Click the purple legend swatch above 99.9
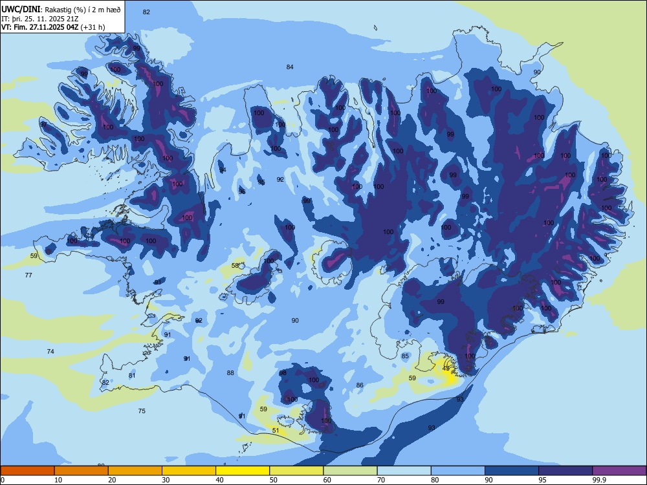 (x=619, y=471)
